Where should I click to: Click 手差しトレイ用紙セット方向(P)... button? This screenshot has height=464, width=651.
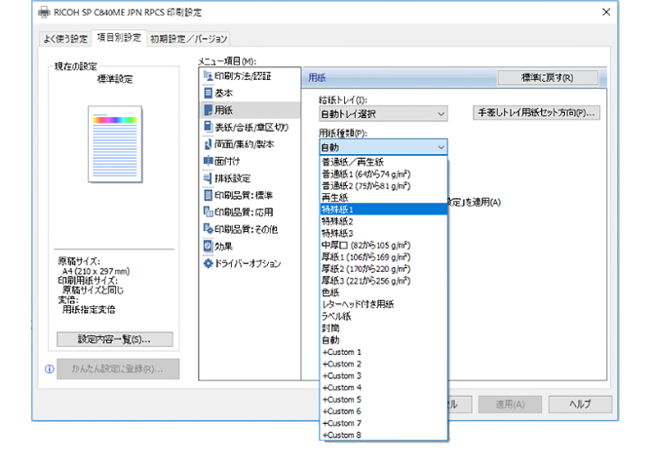tap(536, 112)
